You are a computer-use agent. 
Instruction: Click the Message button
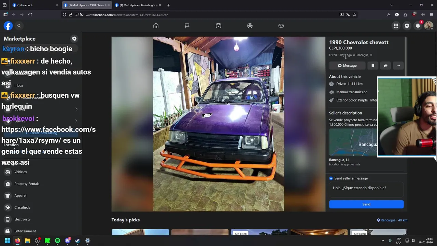[x=347, y=66]
